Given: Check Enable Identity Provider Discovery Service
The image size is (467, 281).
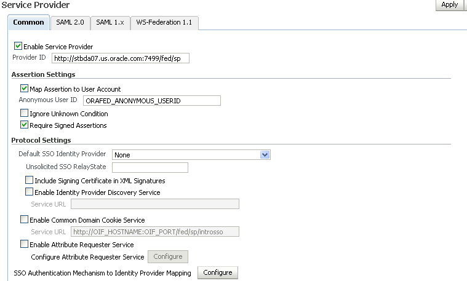Looking at the screenshot, I should tap(29, 192).
